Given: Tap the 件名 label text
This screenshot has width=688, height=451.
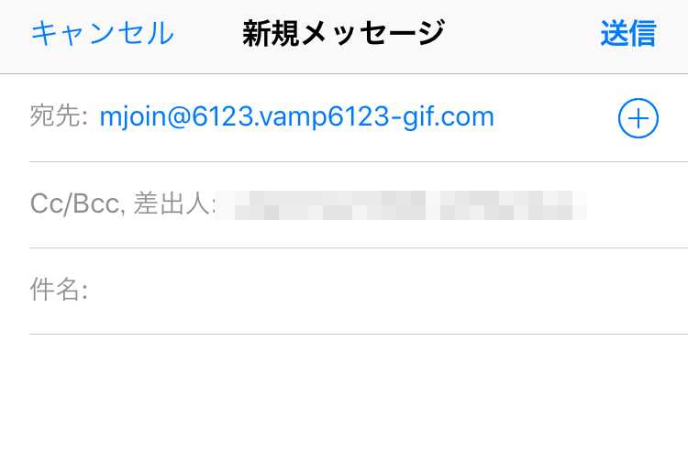Looking at the screenshot, I should pos(59,290).
